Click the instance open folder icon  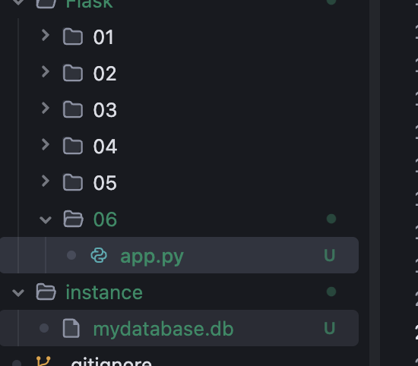pyautogui.click(x=46, y=292)
